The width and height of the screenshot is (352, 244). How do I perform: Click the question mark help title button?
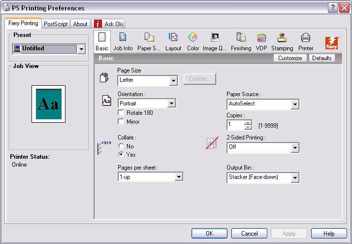coord(333,8)
